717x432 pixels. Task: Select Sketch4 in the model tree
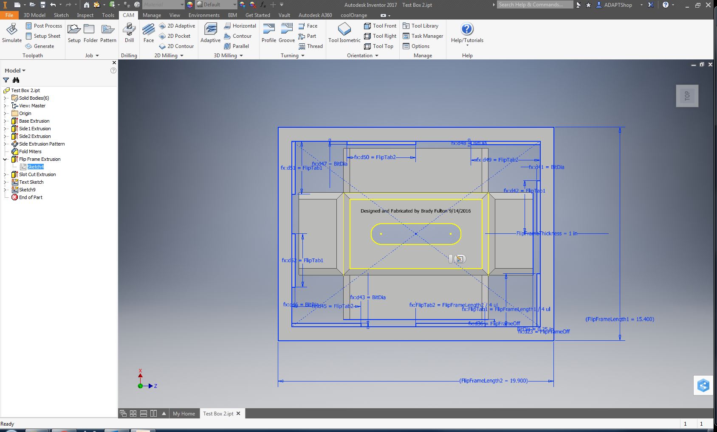click(x=35, y=167)
